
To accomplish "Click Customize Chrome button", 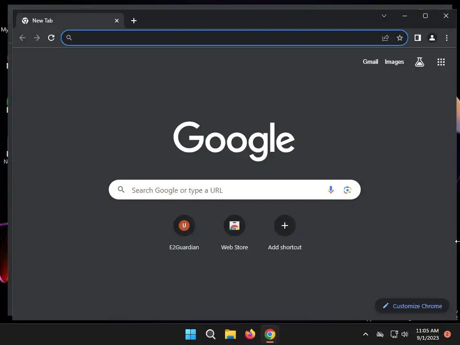I will pyautogui.click(x=412, y=306).
